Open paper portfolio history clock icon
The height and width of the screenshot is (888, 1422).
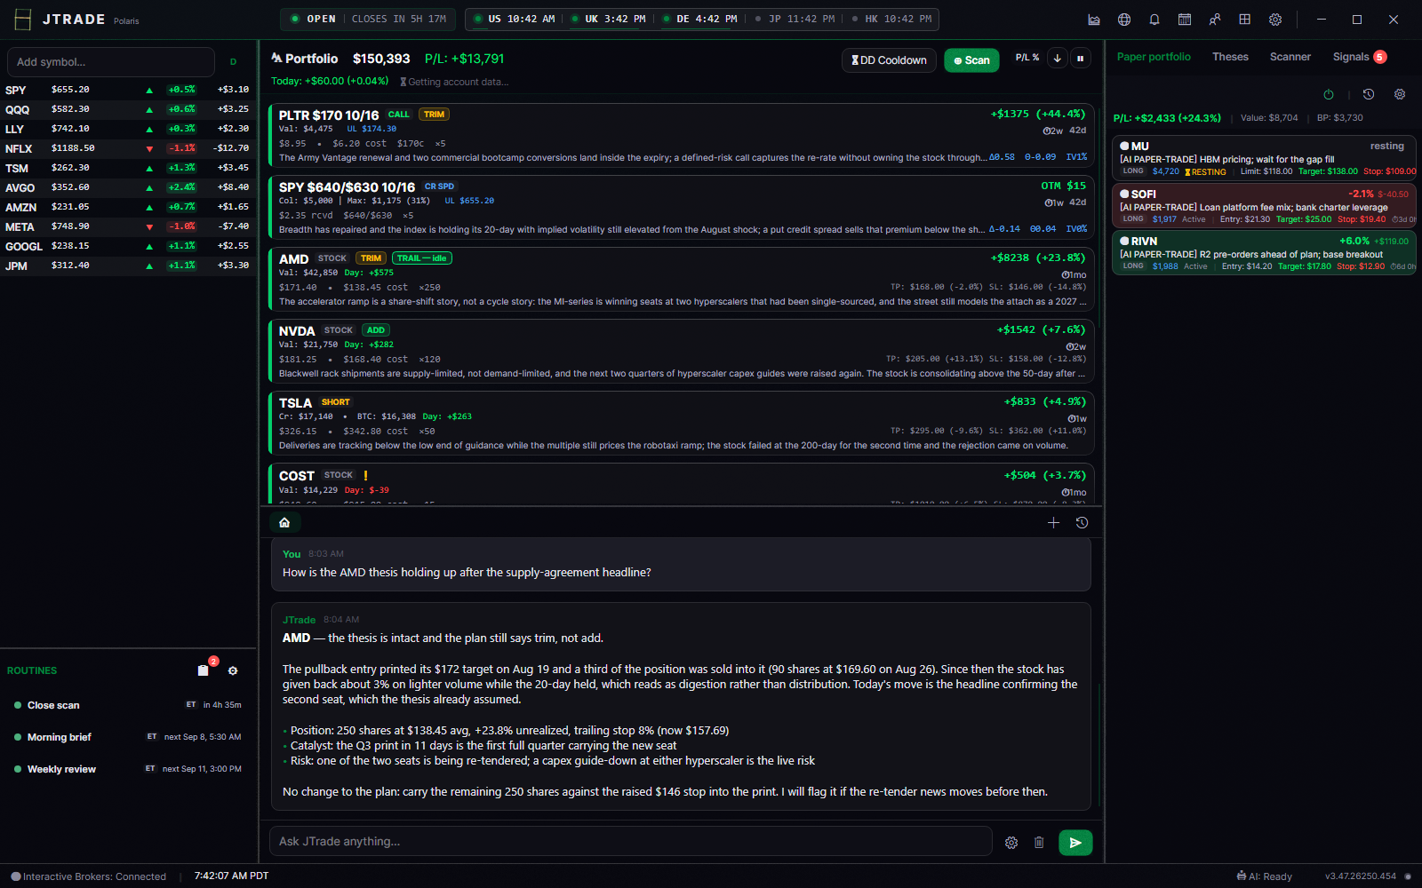click(x=1369, y=94)
